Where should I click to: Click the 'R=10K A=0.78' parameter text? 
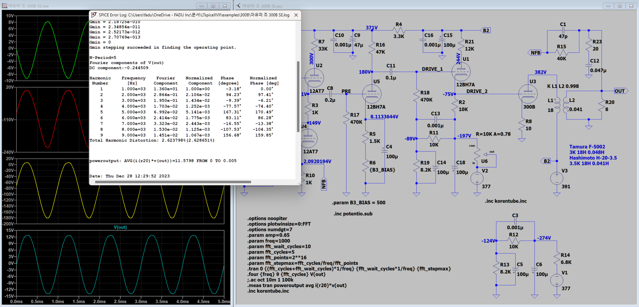pyautogui.click(x=493, y=134)
